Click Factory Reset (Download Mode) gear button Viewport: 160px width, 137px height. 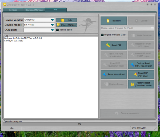click(141, 84)
